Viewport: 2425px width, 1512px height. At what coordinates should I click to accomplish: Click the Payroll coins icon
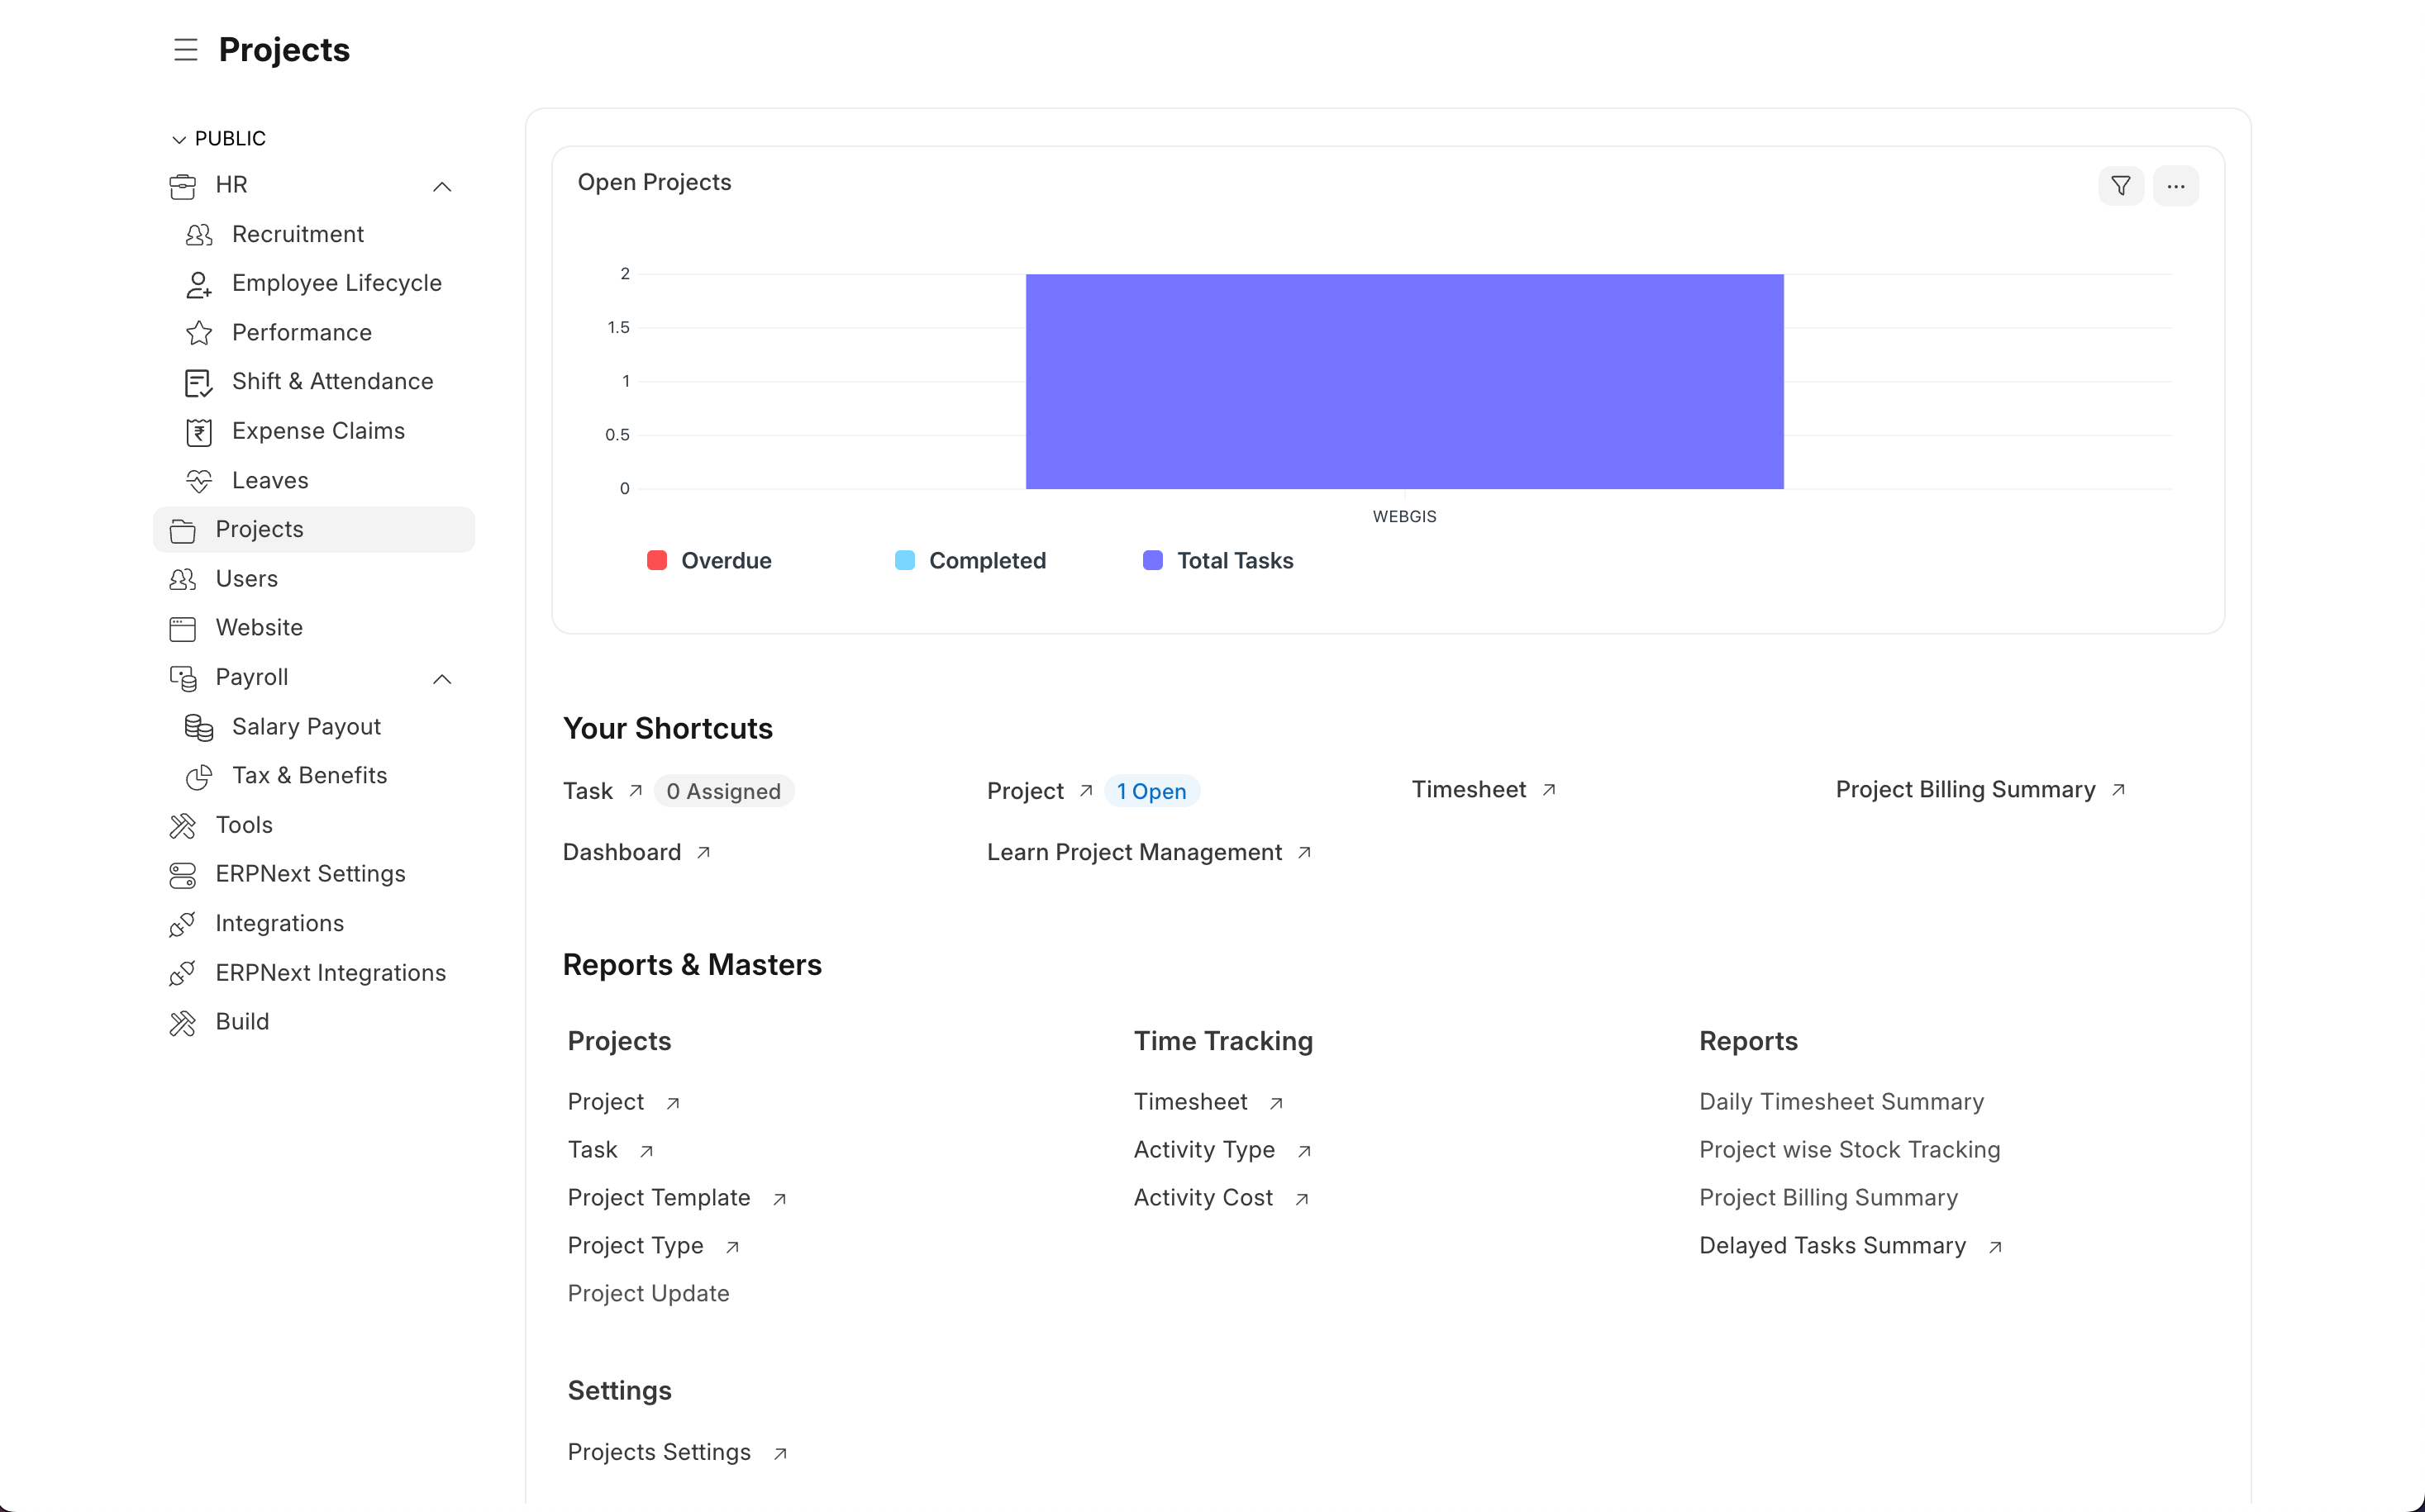click(183, 678)
